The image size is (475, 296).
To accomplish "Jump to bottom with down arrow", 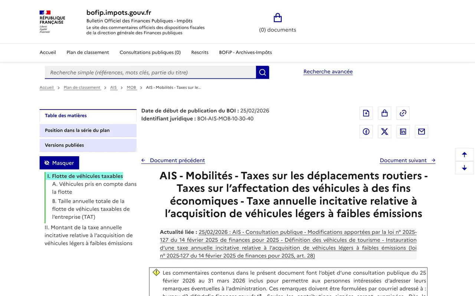I will click(464, 168).
